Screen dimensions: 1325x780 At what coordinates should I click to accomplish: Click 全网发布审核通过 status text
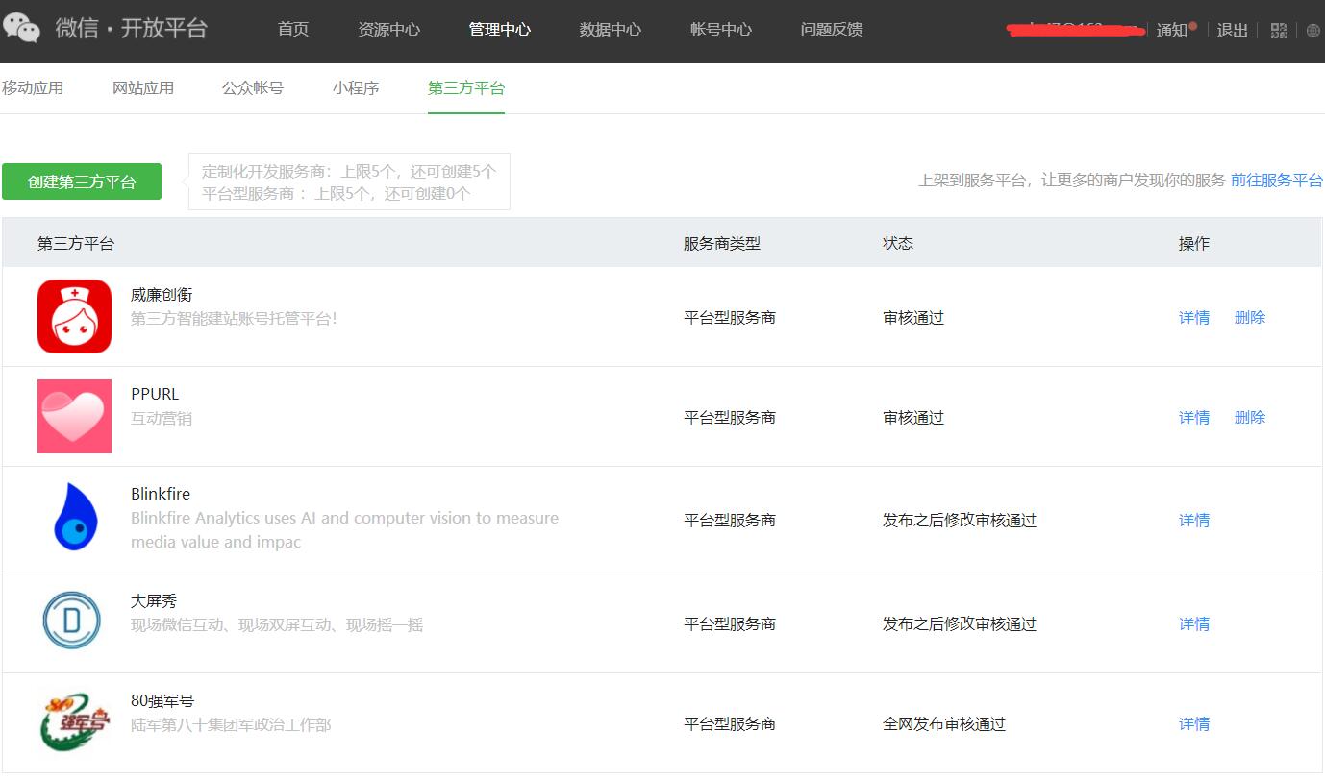pyautogui.click(x=944, y=723)
